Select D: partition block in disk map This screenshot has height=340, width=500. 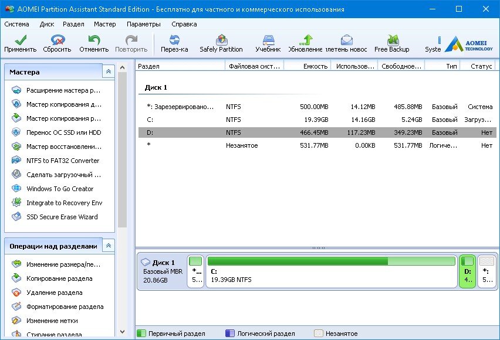coord(468,271)
